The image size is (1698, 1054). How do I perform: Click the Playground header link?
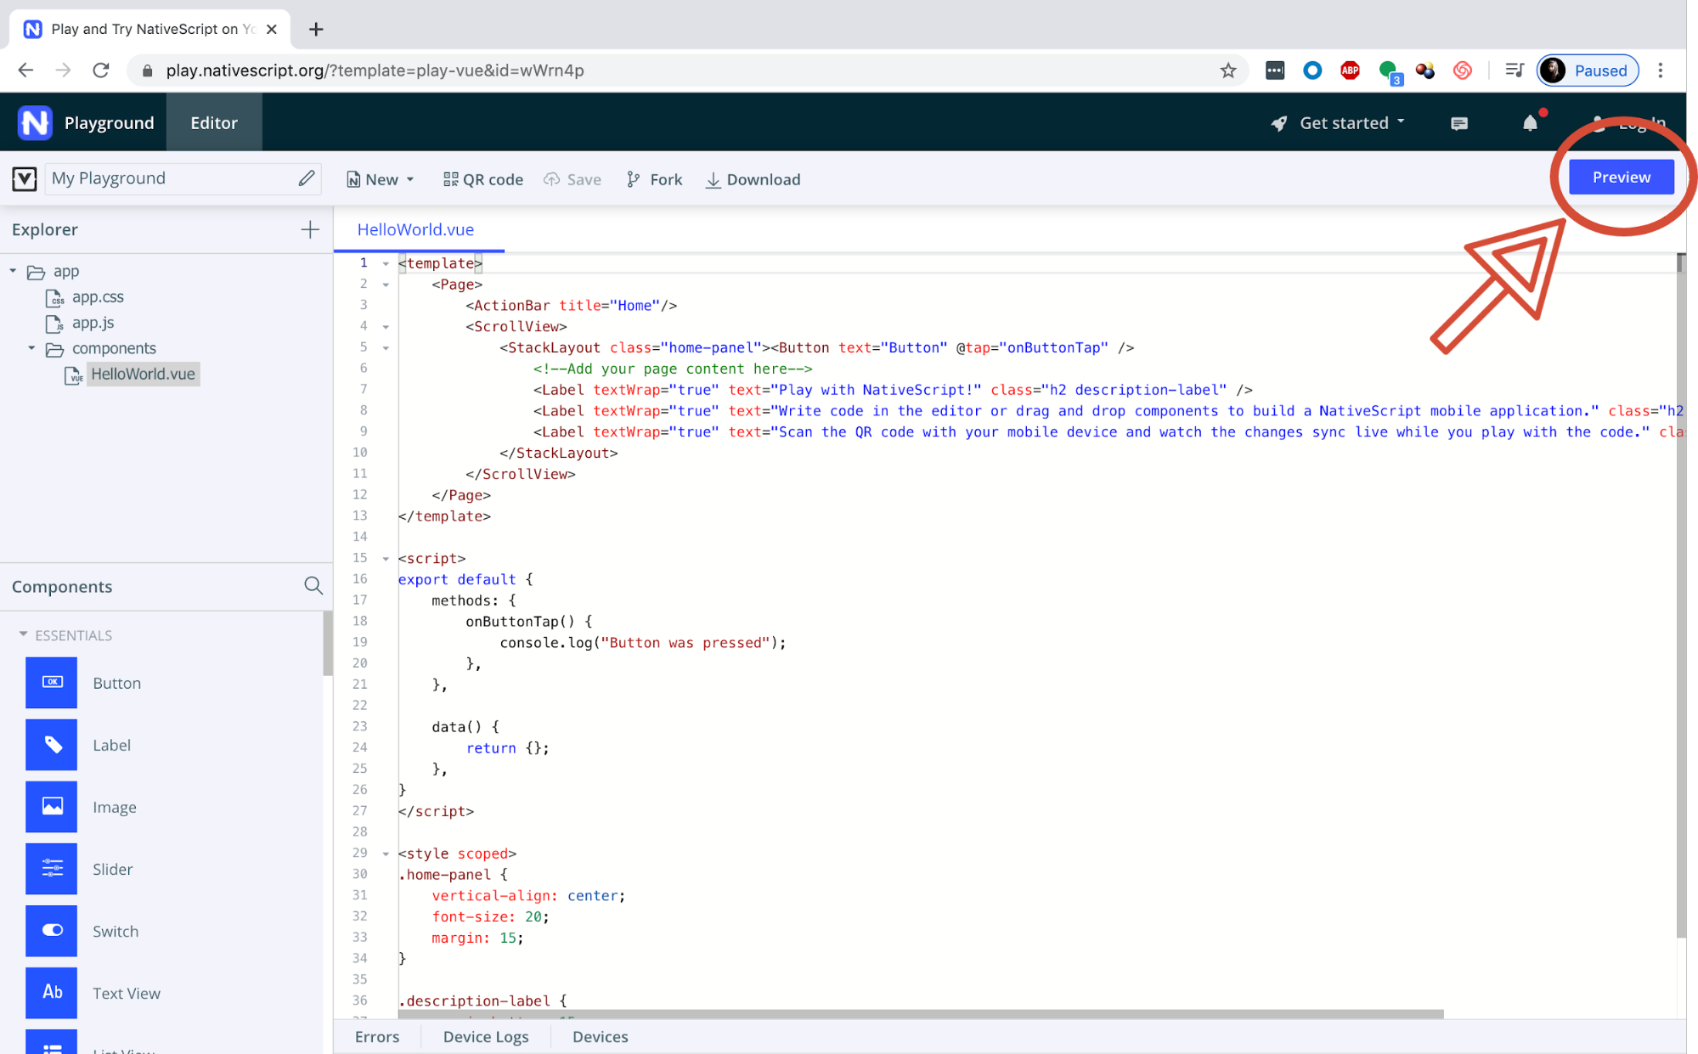click(x=110, y=123)
